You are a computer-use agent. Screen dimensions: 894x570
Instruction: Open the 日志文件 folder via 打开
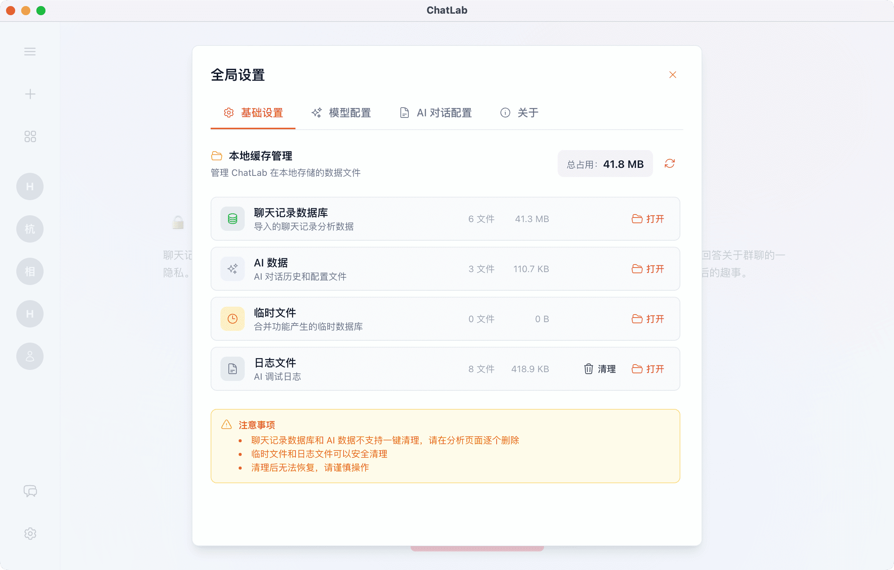coord(648,369)
